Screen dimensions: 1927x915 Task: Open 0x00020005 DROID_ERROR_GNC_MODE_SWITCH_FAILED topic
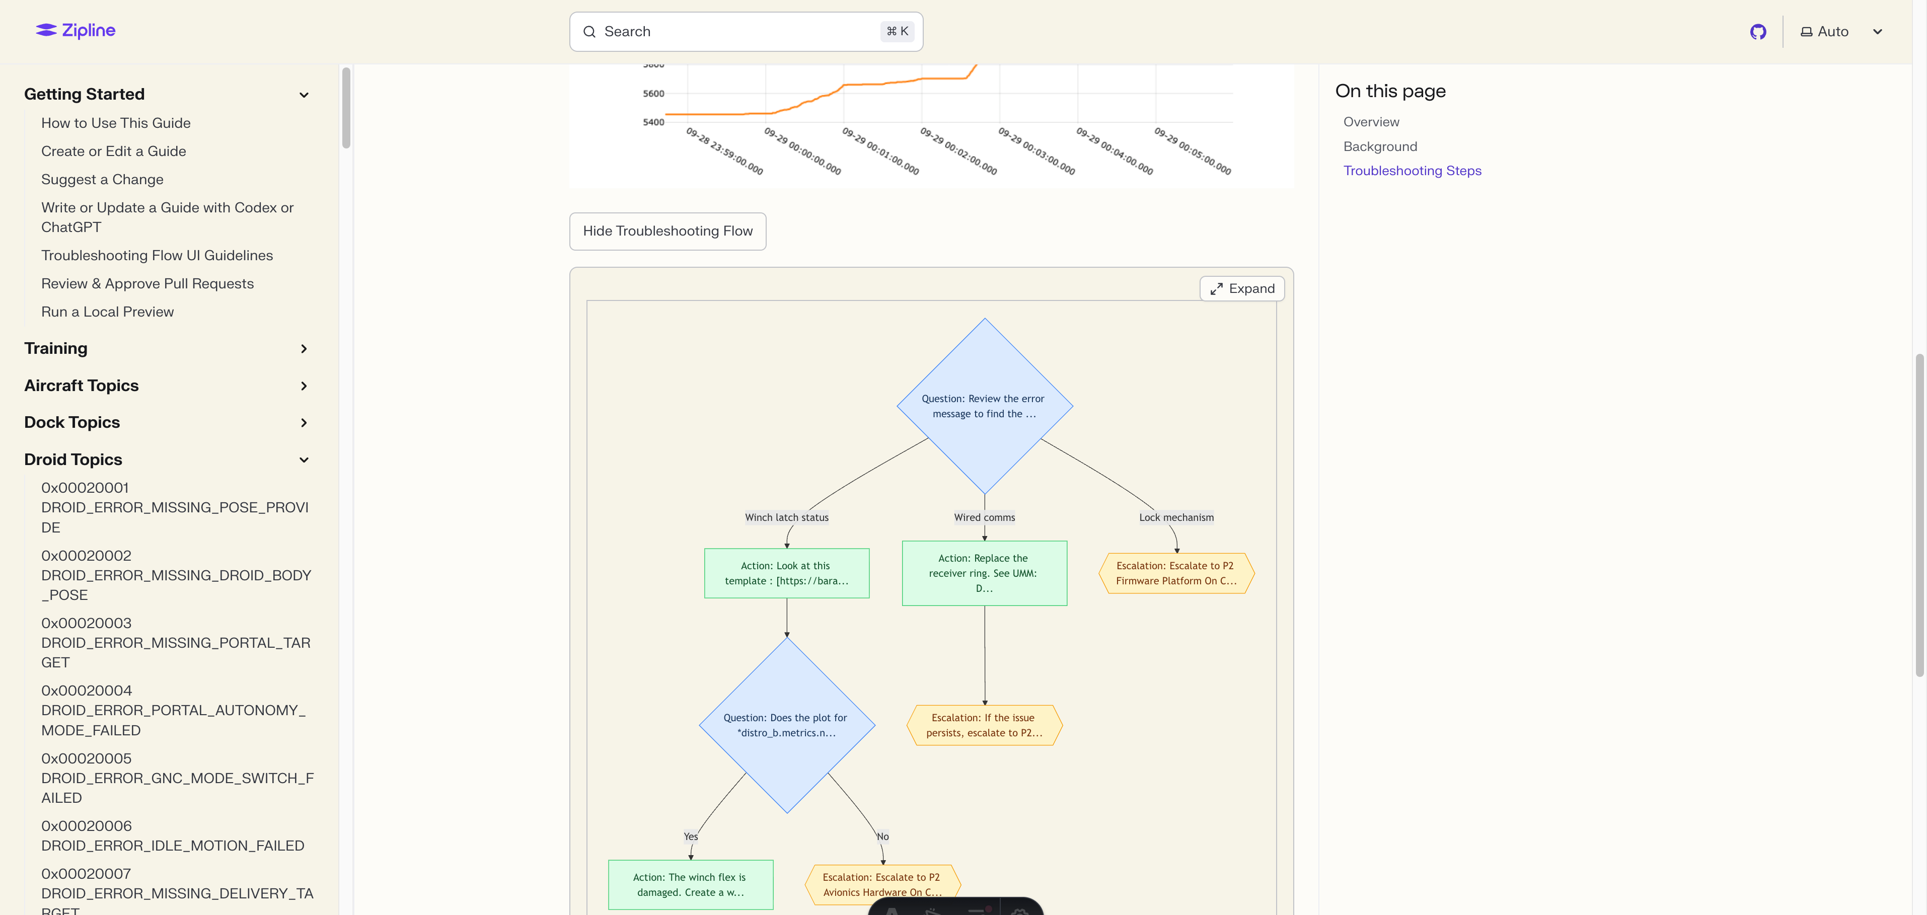177,778
